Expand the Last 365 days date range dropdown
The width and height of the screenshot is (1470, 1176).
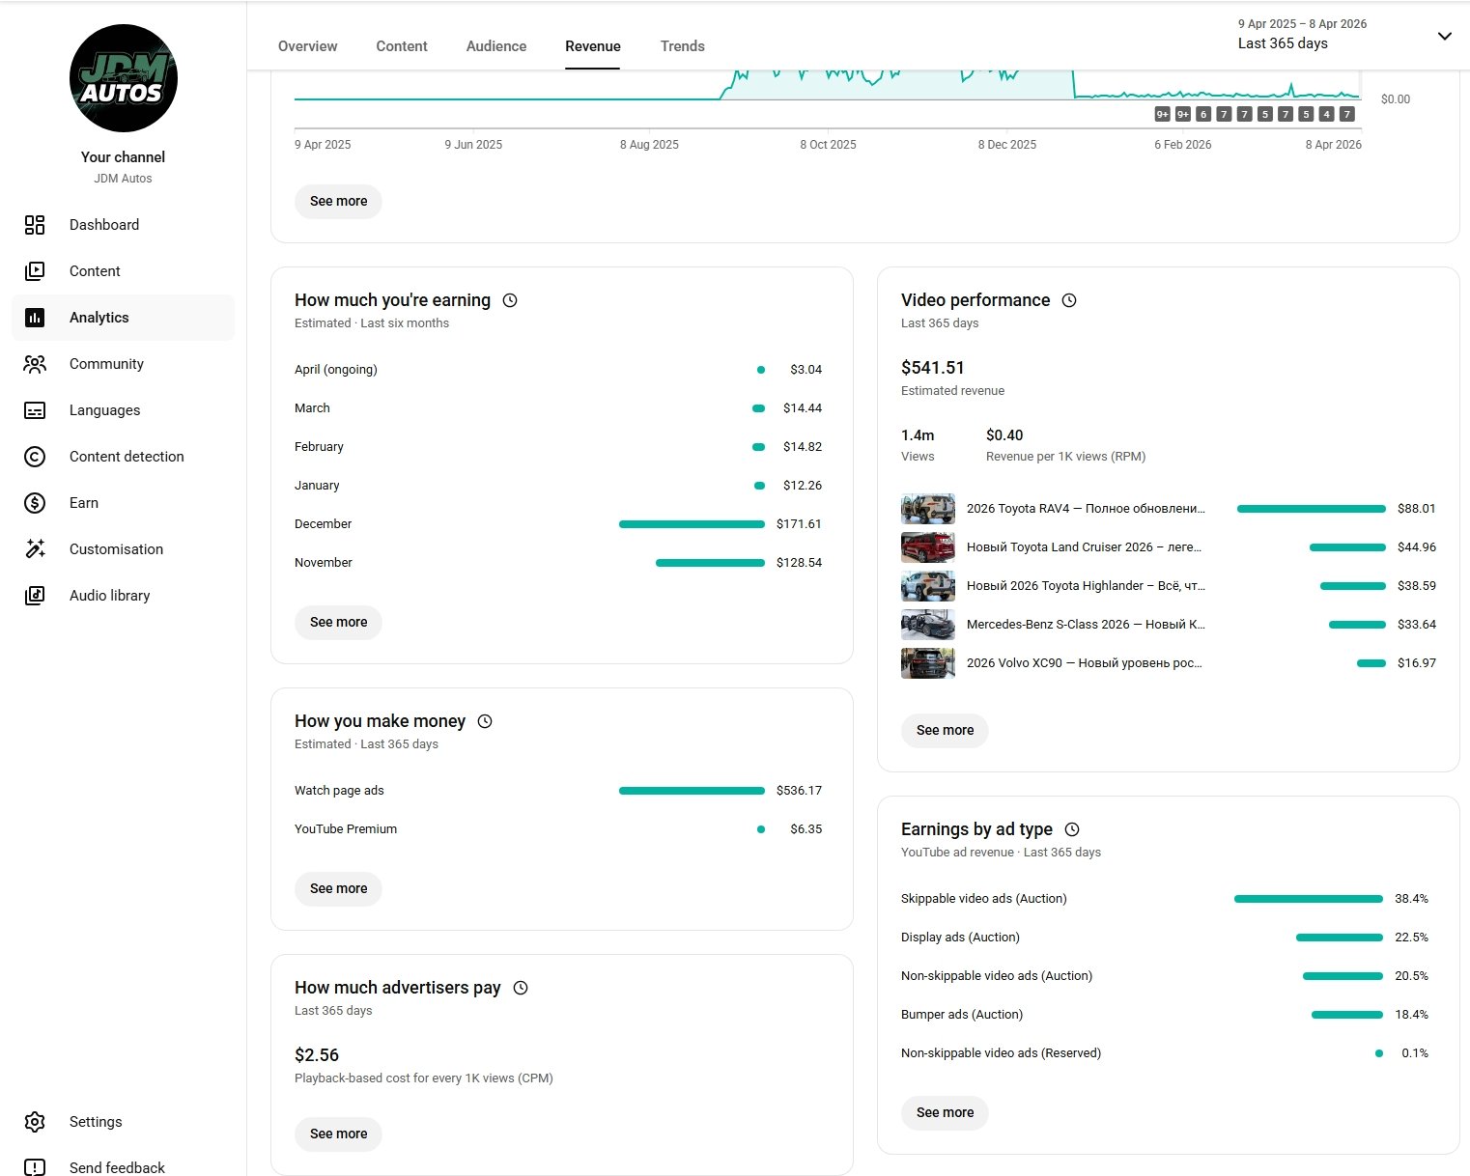[1444, 37]
